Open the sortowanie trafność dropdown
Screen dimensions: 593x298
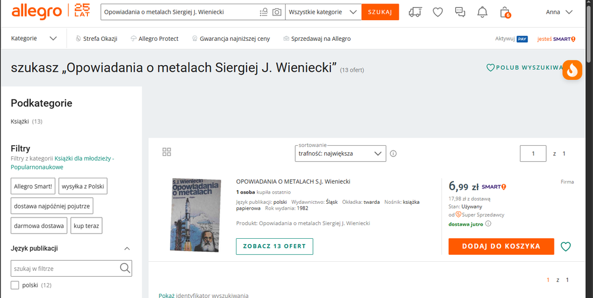340,153
